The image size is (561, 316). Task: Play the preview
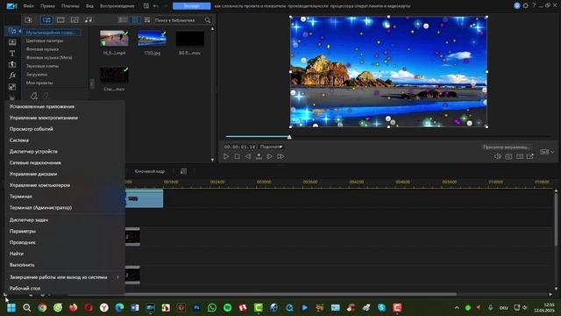pos(226,156)
